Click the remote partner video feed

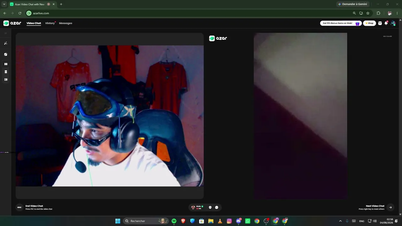tap(300, 116)
